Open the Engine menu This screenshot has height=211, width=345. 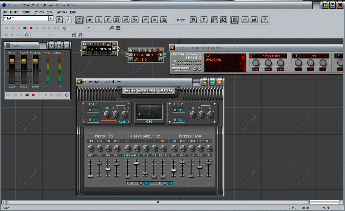26,12
